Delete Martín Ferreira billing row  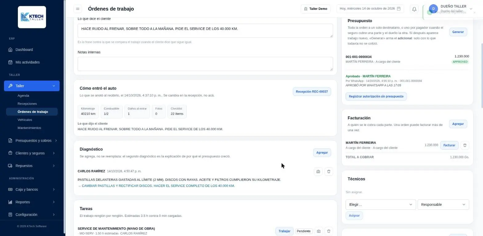(465, 145)
